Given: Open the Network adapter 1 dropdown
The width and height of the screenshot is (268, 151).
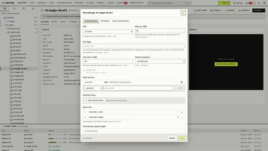Looking at the screenshot, I should [160, 61].
